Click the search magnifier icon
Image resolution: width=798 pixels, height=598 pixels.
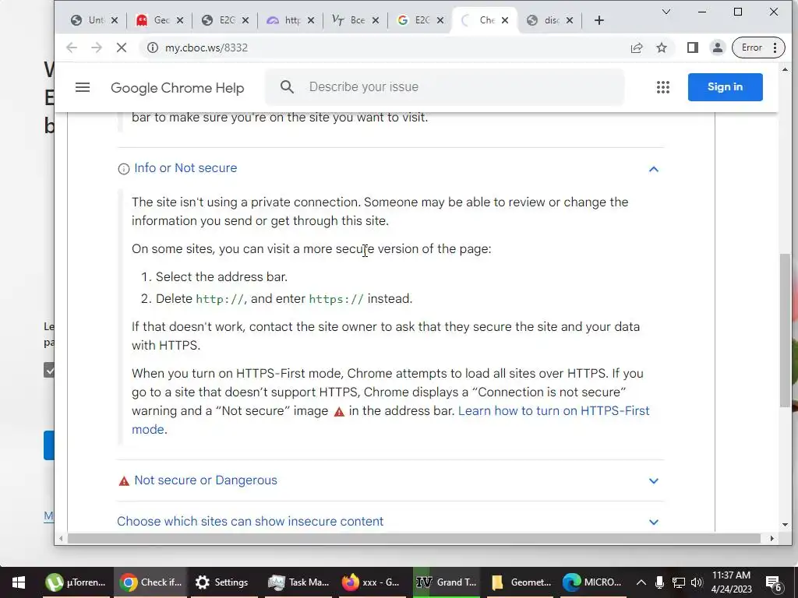click(287, 87)
